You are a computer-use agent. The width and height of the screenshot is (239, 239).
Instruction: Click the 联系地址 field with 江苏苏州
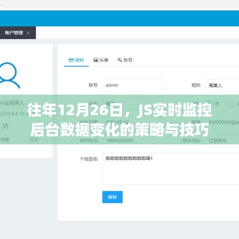pos(222,141)
